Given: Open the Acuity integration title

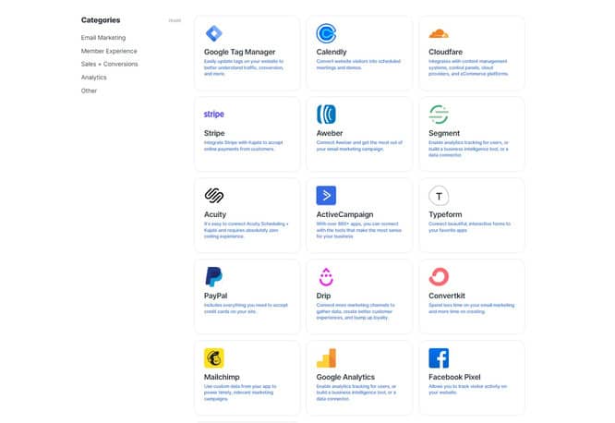Looking at the screenshot, I should [x=215, y=214].
